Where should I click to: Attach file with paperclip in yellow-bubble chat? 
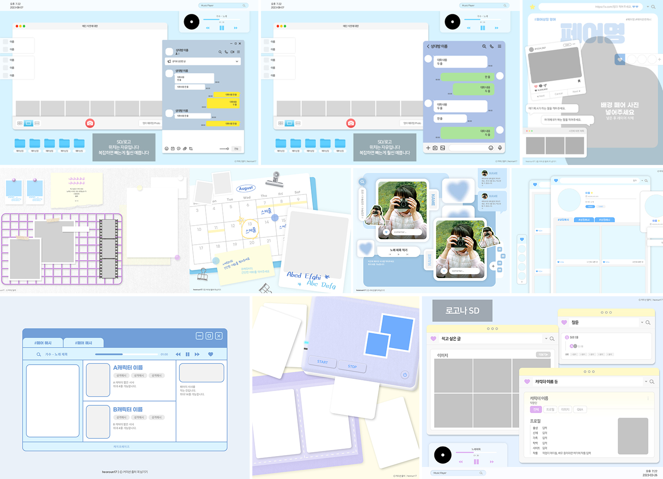(185, 149)
